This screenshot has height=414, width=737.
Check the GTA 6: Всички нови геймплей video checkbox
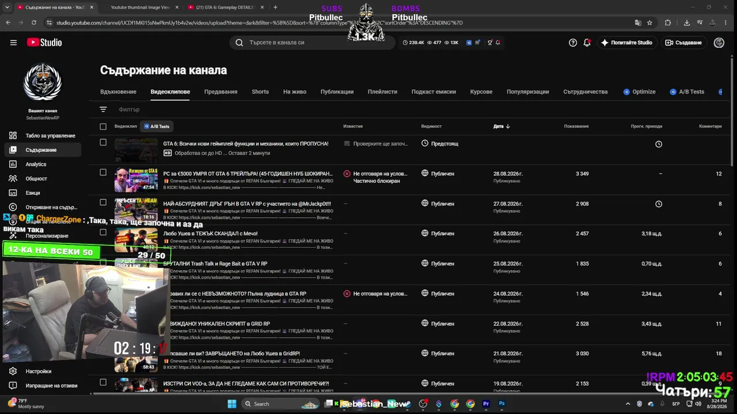(x=103, y=142)
